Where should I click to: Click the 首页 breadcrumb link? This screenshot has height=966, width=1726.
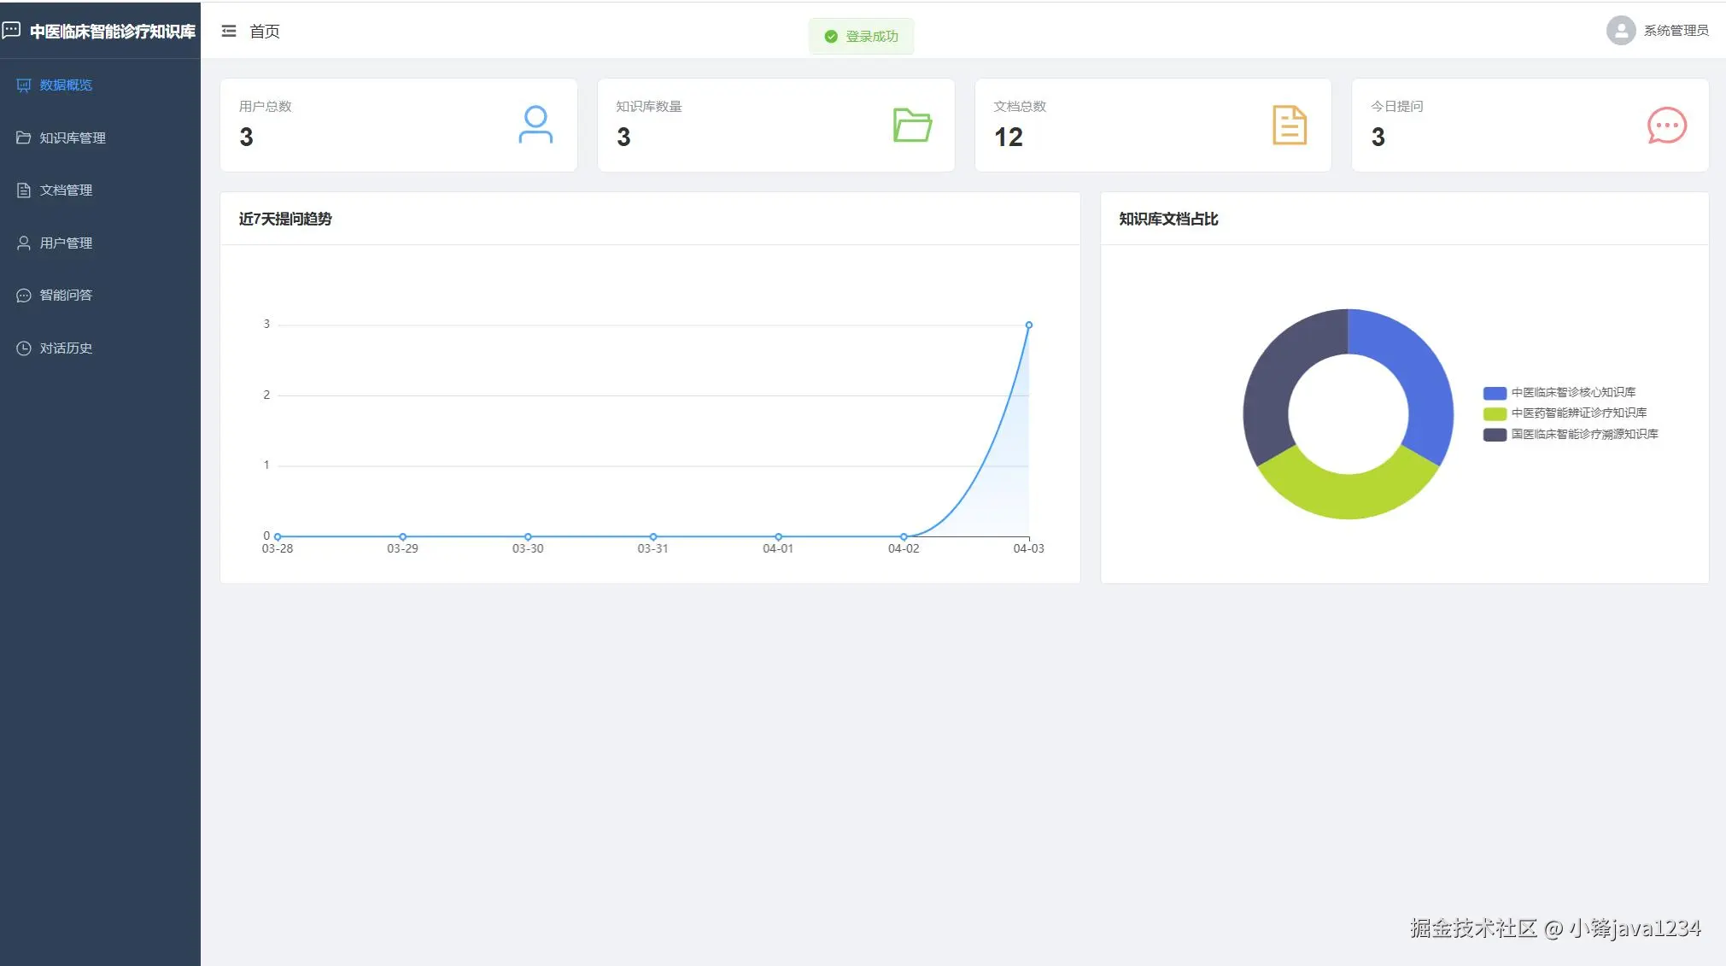point(264,32)
